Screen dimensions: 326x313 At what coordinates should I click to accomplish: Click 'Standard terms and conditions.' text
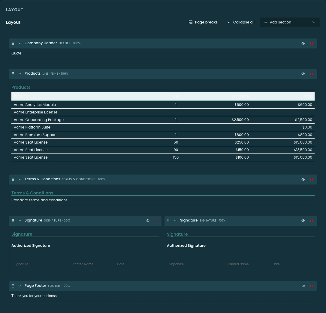tap(40, 200)
